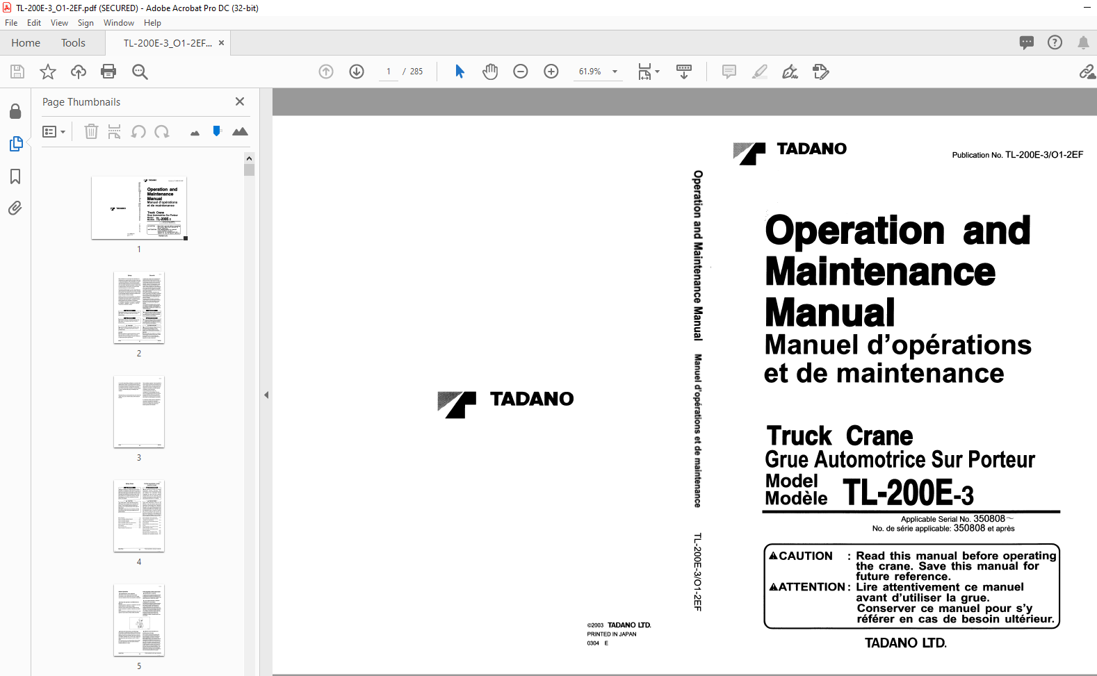Print the document with the printer icon
1097x676 pixels.
(x=108, y=72)
